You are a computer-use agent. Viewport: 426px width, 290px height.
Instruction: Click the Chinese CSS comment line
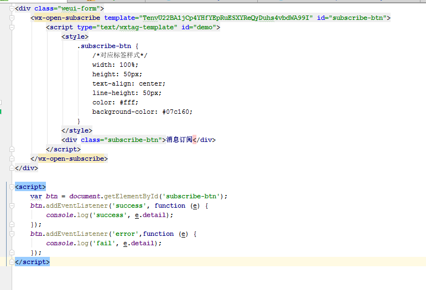120,55
